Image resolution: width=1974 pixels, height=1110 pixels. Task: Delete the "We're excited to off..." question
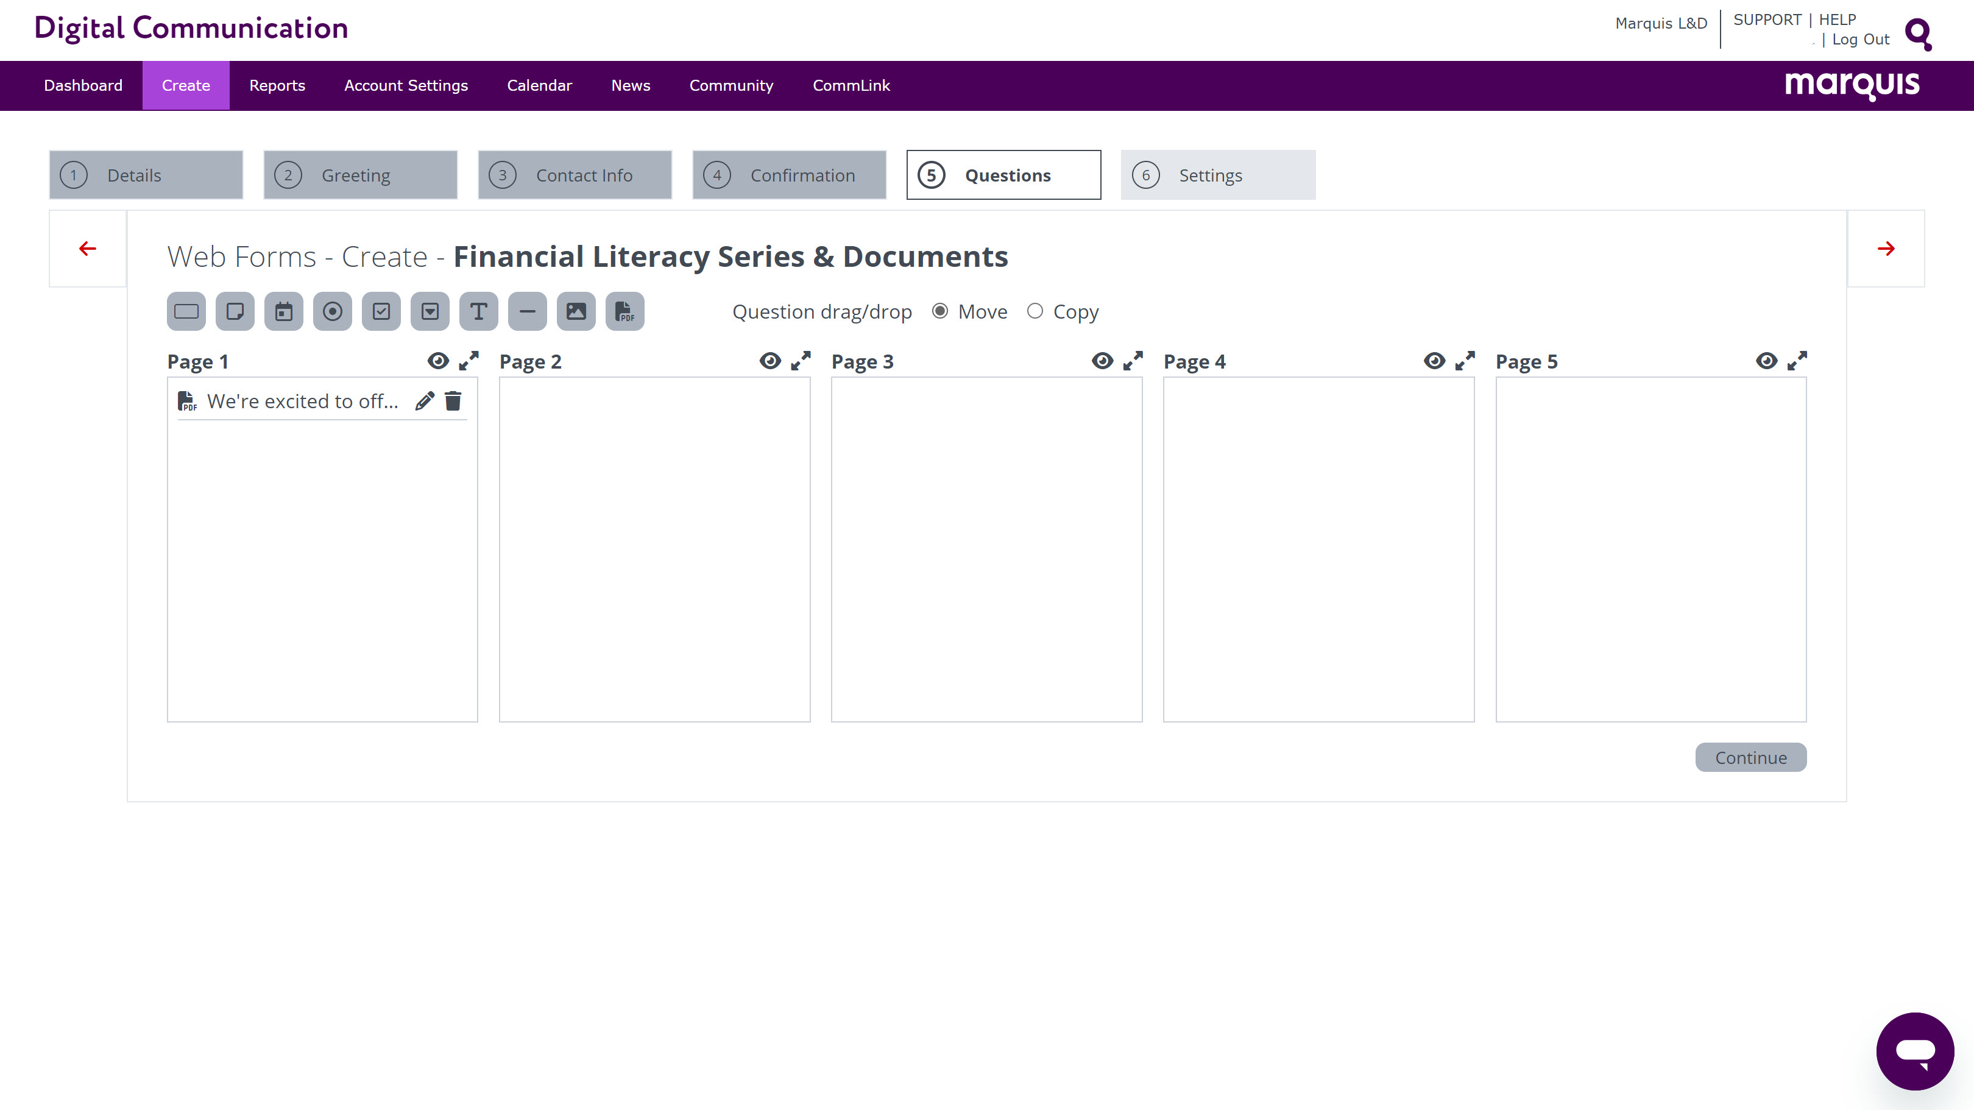pos(454,401)
